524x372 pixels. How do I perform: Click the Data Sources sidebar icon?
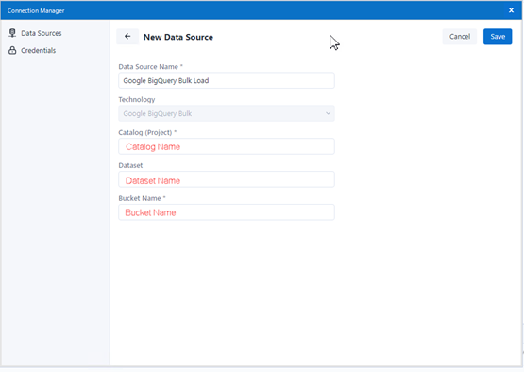(x=12, y=33)
